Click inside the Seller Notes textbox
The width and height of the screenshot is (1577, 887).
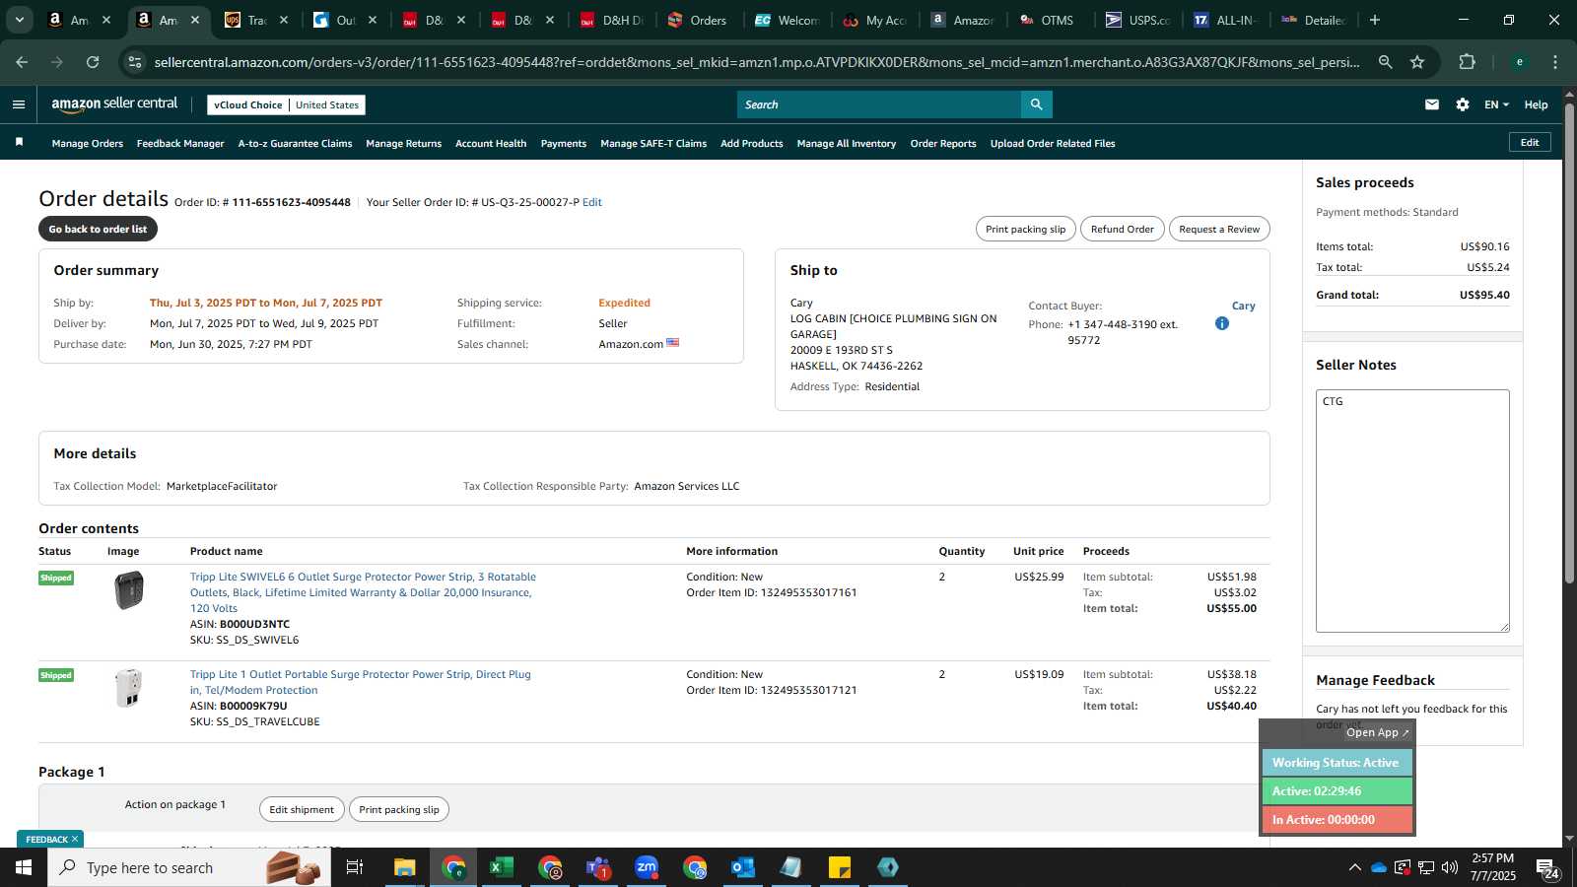click(1412, 511)
